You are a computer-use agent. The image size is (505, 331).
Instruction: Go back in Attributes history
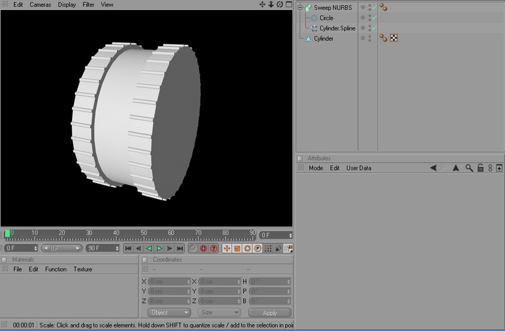pyautogui.click(x=433, y=167)
